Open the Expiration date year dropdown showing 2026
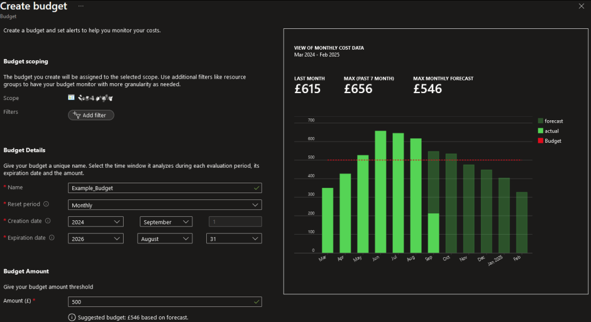This screenshot has width=591, height=322. pos(95,238)
